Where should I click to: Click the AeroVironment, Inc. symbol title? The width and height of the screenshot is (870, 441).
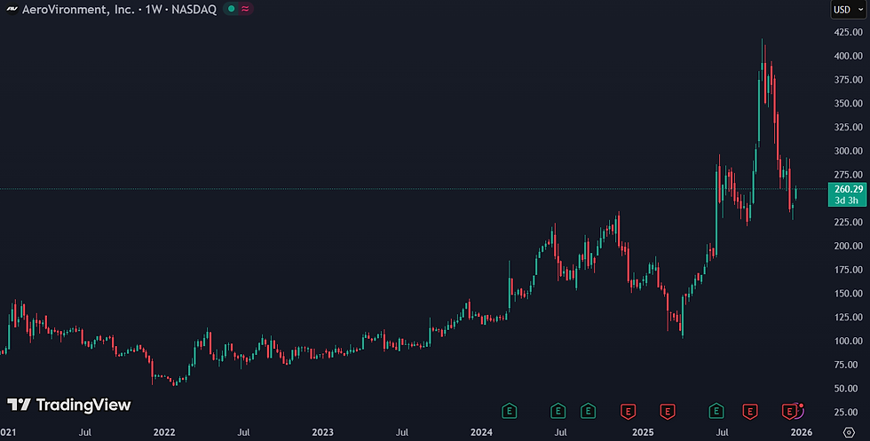click(x=78, y=10)
